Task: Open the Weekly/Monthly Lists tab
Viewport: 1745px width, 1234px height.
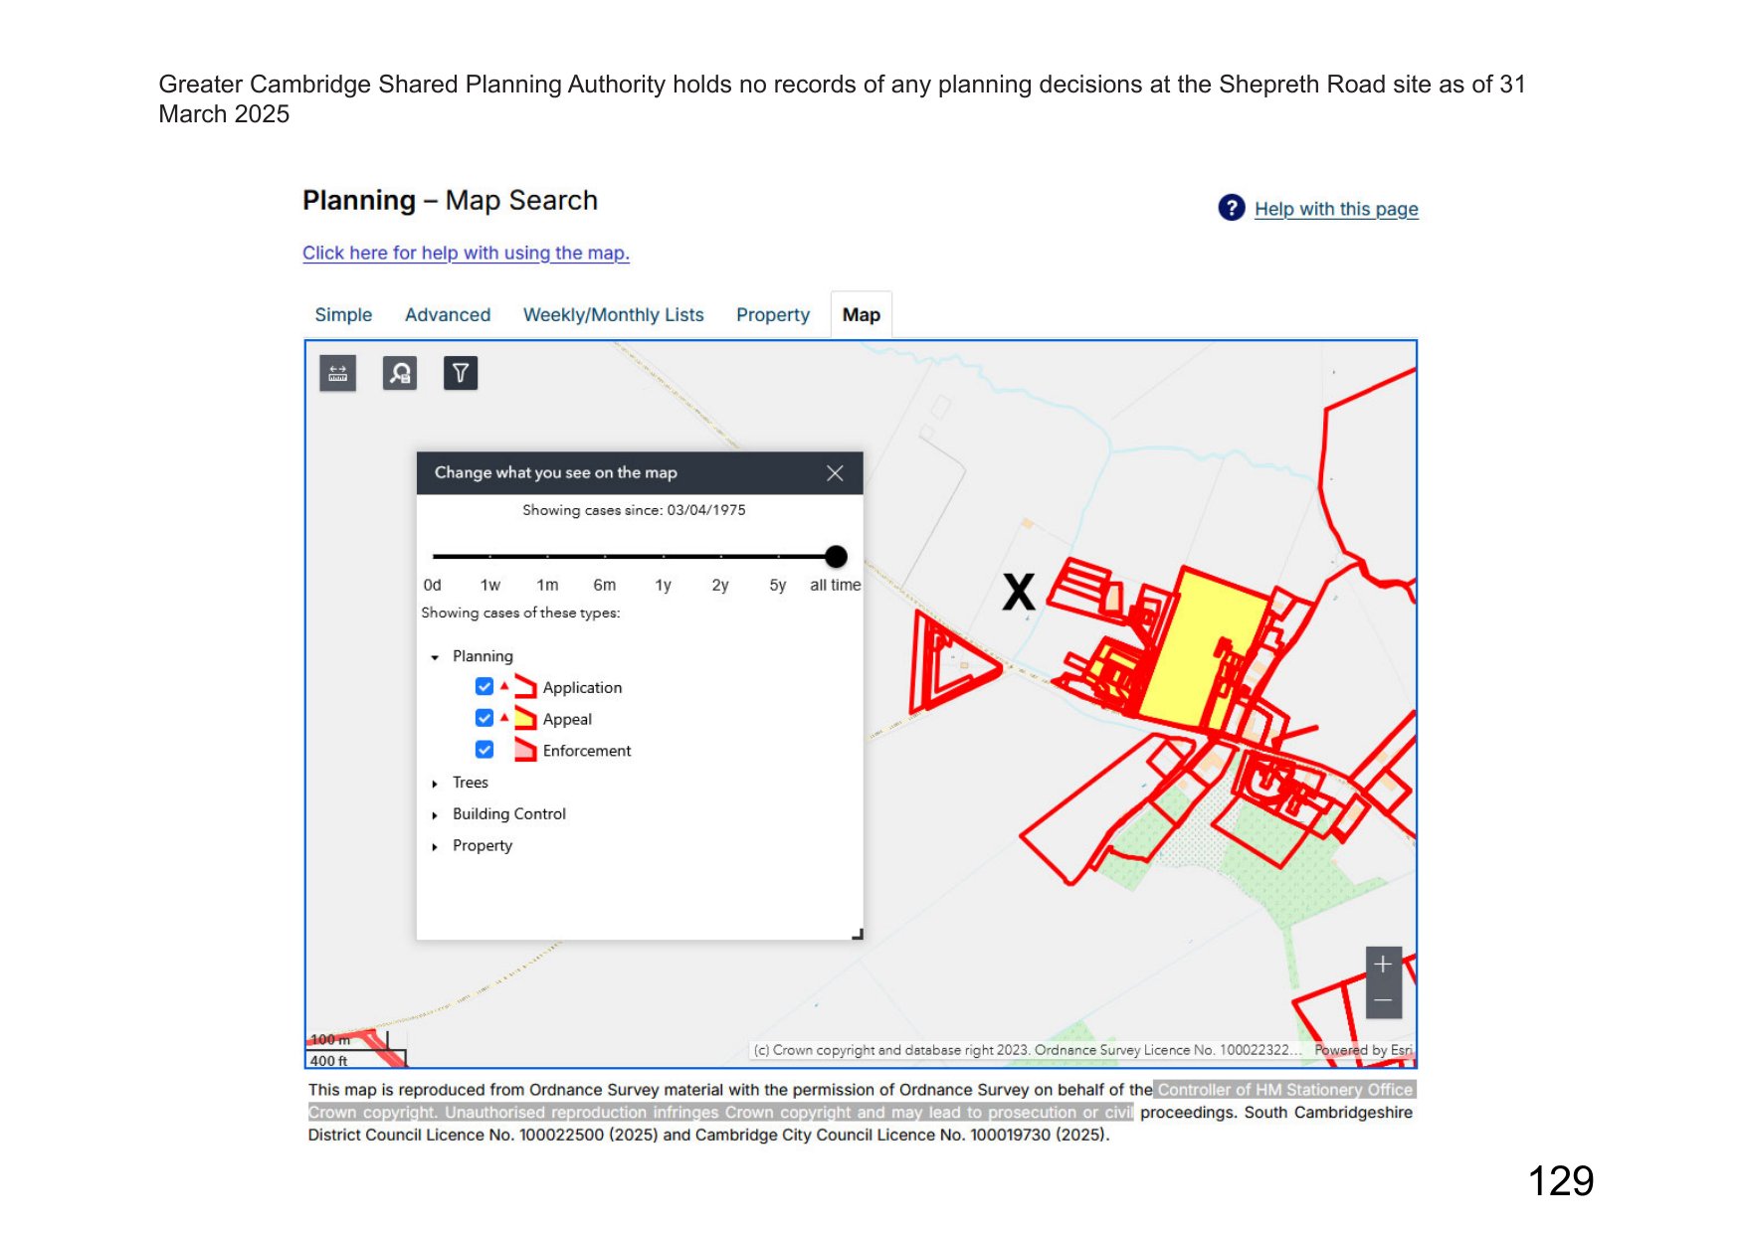Action: point(613,315)
